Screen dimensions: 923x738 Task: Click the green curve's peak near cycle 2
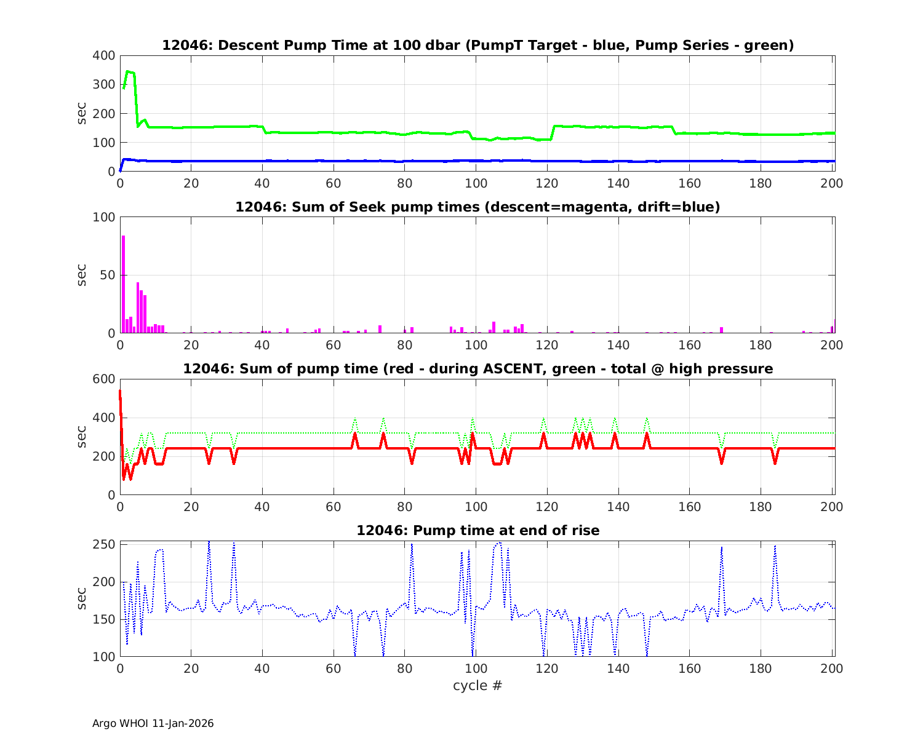(128, 72)
